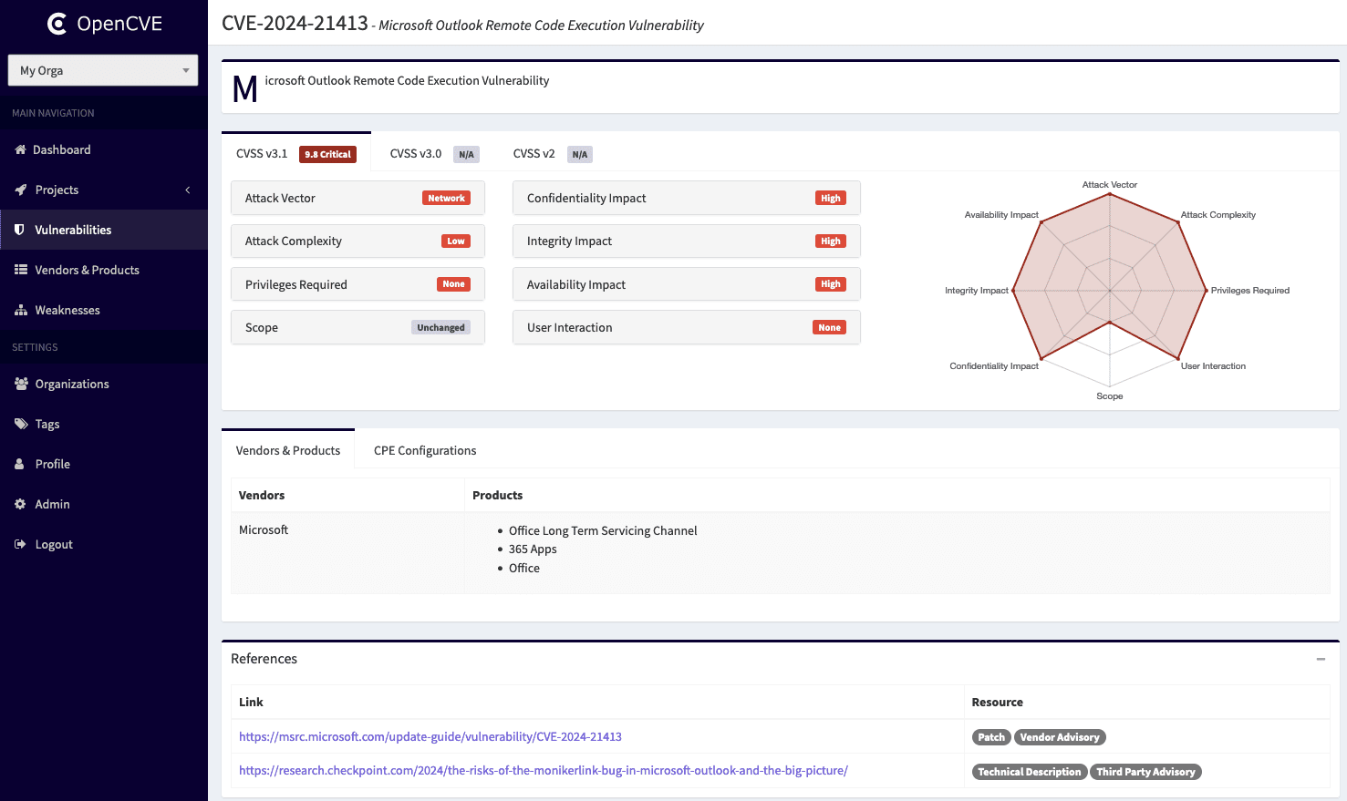
Task: Open the msrc.microsoft.com advisory link
Action: (430, 736)
